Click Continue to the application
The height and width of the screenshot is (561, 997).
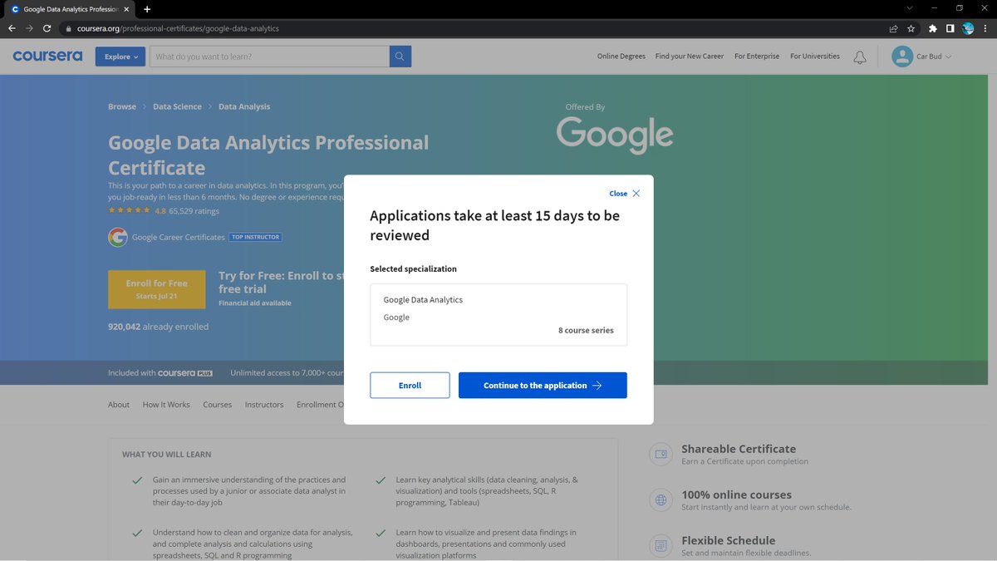click(543, 385)
